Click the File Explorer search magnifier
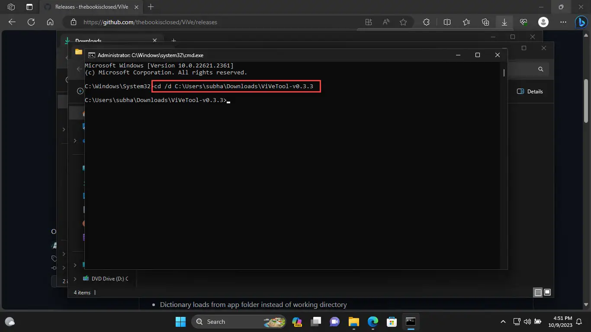The image size is (591, 332). pos(540,69)
